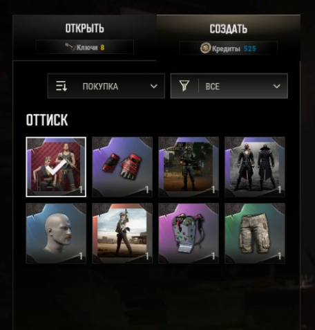Select the camouflage cargo shorts item

point(255,233)
